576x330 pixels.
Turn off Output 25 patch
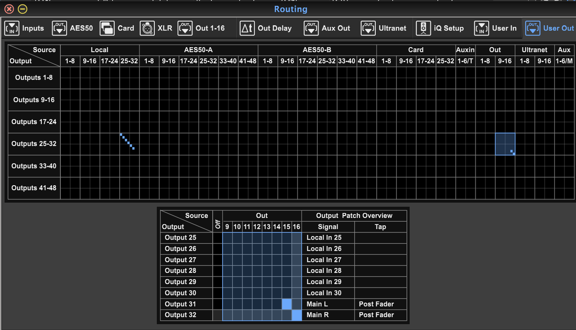[217, 237]
